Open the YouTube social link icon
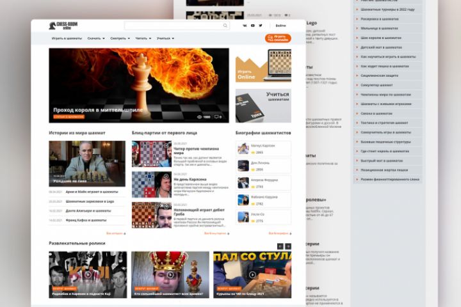This screenshot has width=461, height=307. [x=252, y=26]
